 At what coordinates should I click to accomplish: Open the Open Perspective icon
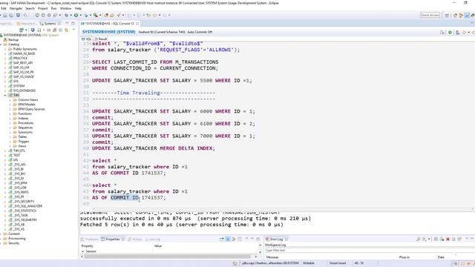pyautogui.click(x=447, y=15)
